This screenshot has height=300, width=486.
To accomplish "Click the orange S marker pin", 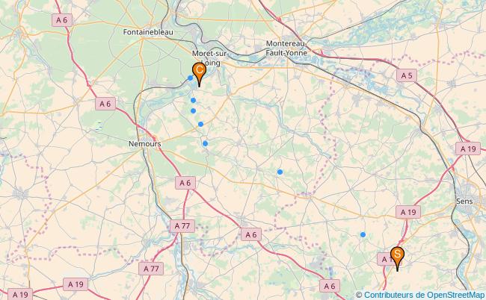I will click(397, 258).
